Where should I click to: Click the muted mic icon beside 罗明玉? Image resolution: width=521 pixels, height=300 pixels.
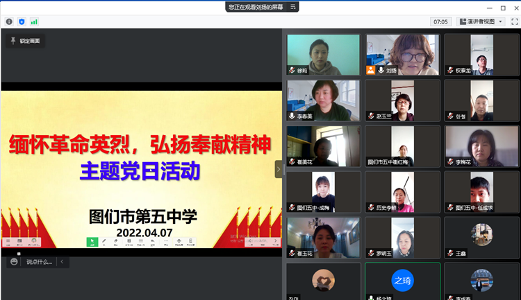[371, 254]
